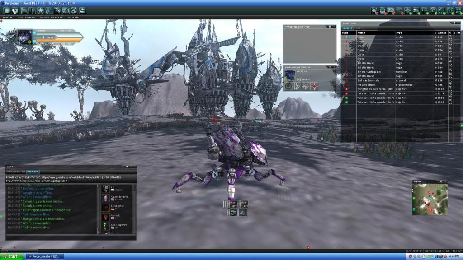The width and height of the screenshot is (463, 260).
Task: Select the Objects tab in Landmarks panel
Action: point(347,28)
